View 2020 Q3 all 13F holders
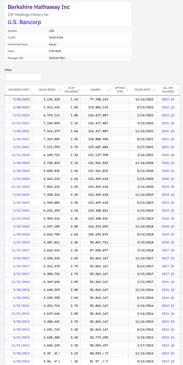The image size is (183, 365). point(168,163)
